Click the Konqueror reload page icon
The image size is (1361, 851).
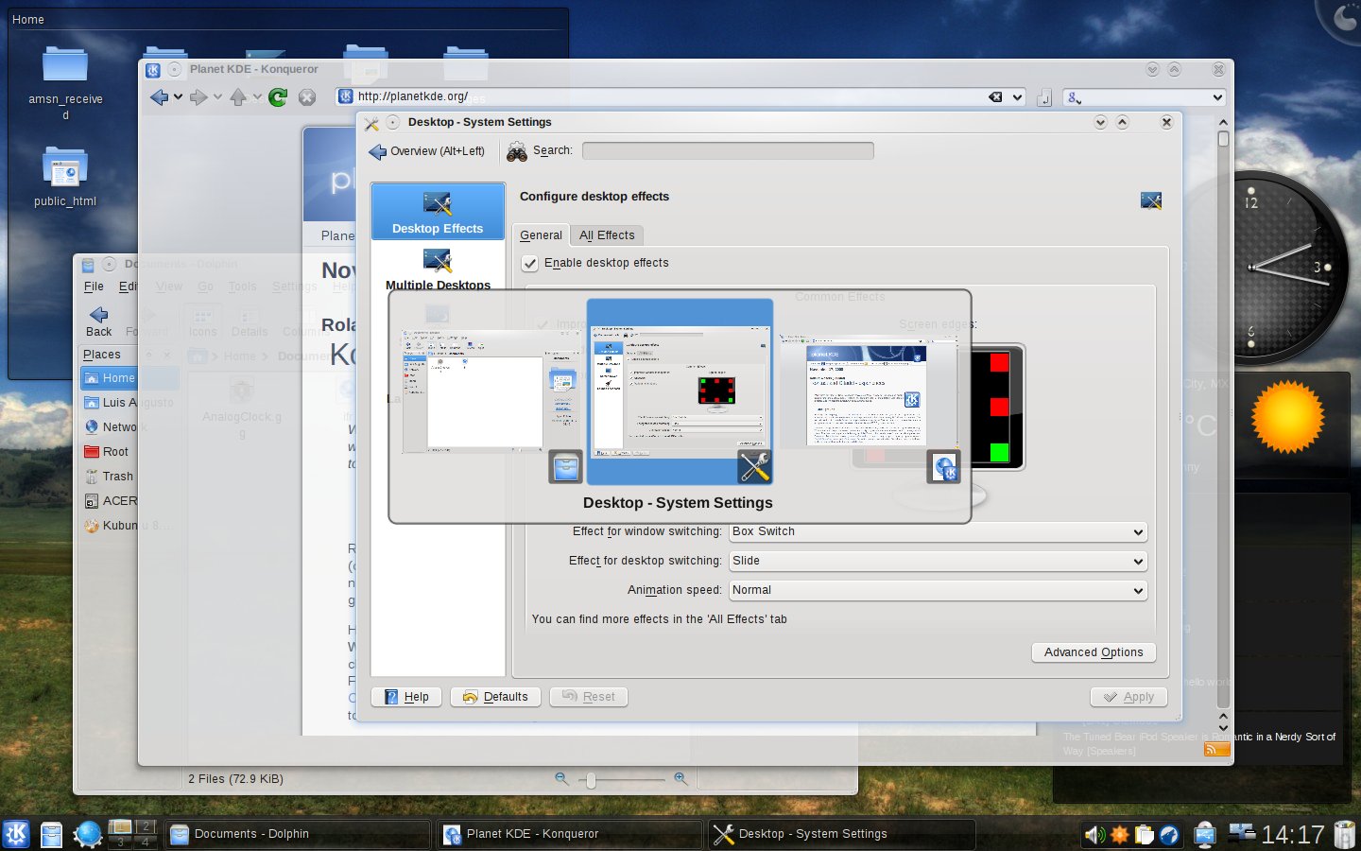click(x=278, y=96)
